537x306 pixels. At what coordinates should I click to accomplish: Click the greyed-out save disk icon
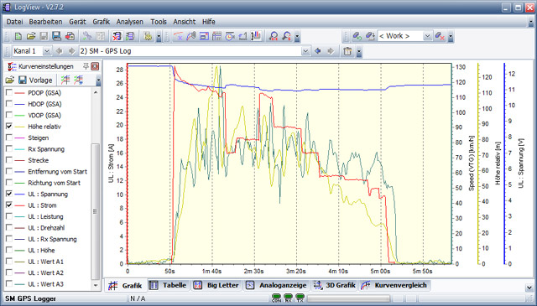(44, 36)
